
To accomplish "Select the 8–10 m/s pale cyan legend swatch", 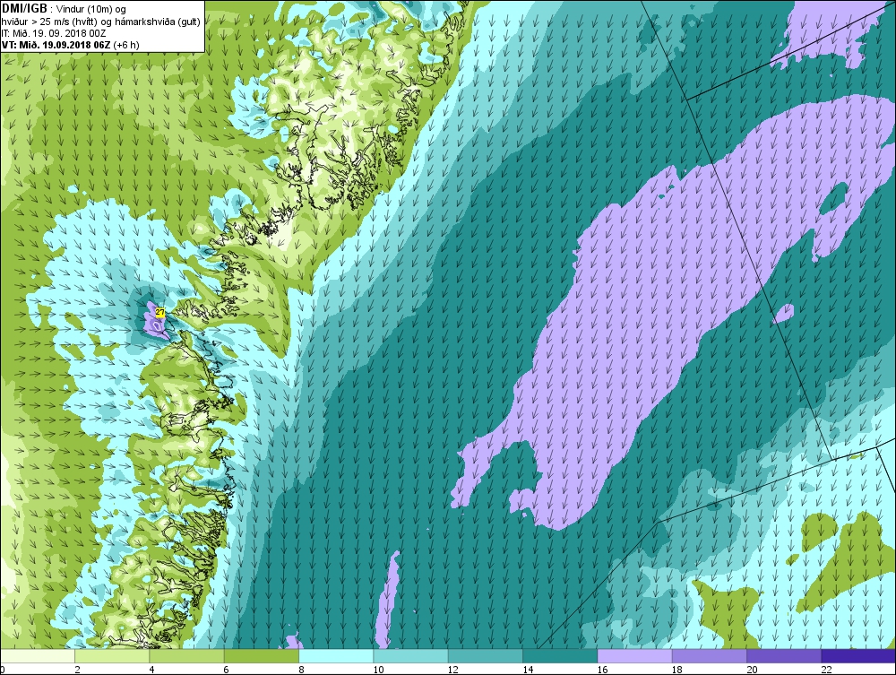I will click(336, 656).
